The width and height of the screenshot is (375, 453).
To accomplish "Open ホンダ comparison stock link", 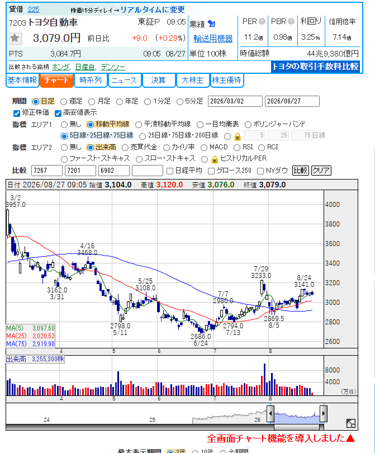I will point(60,67).
